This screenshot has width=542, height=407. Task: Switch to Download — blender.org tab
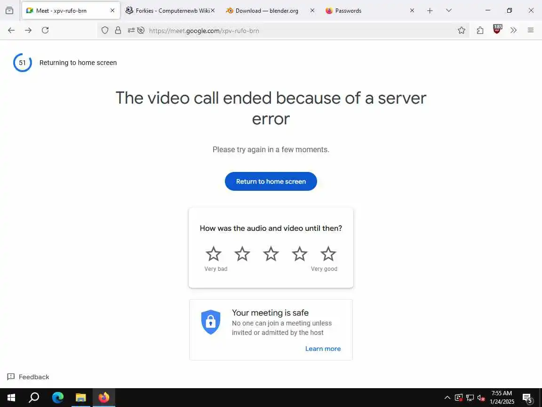pyautogui.click(x=266, y=11)
